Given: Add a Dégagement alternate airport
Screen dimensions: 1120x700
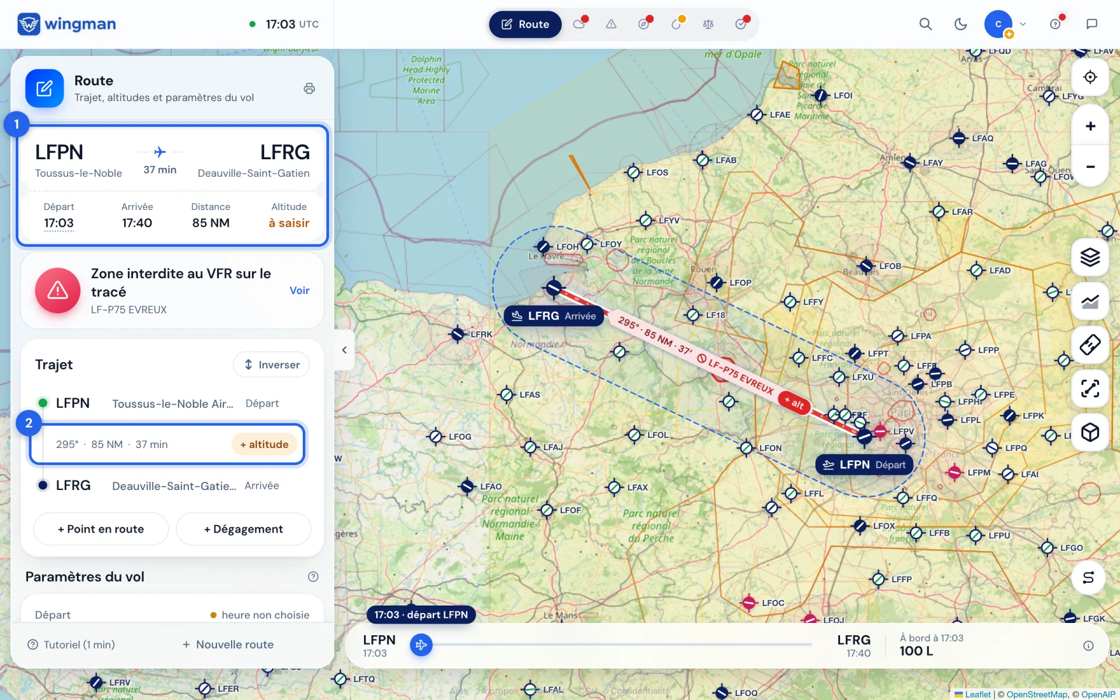Looking at the screenshot, I should (243, 529).
